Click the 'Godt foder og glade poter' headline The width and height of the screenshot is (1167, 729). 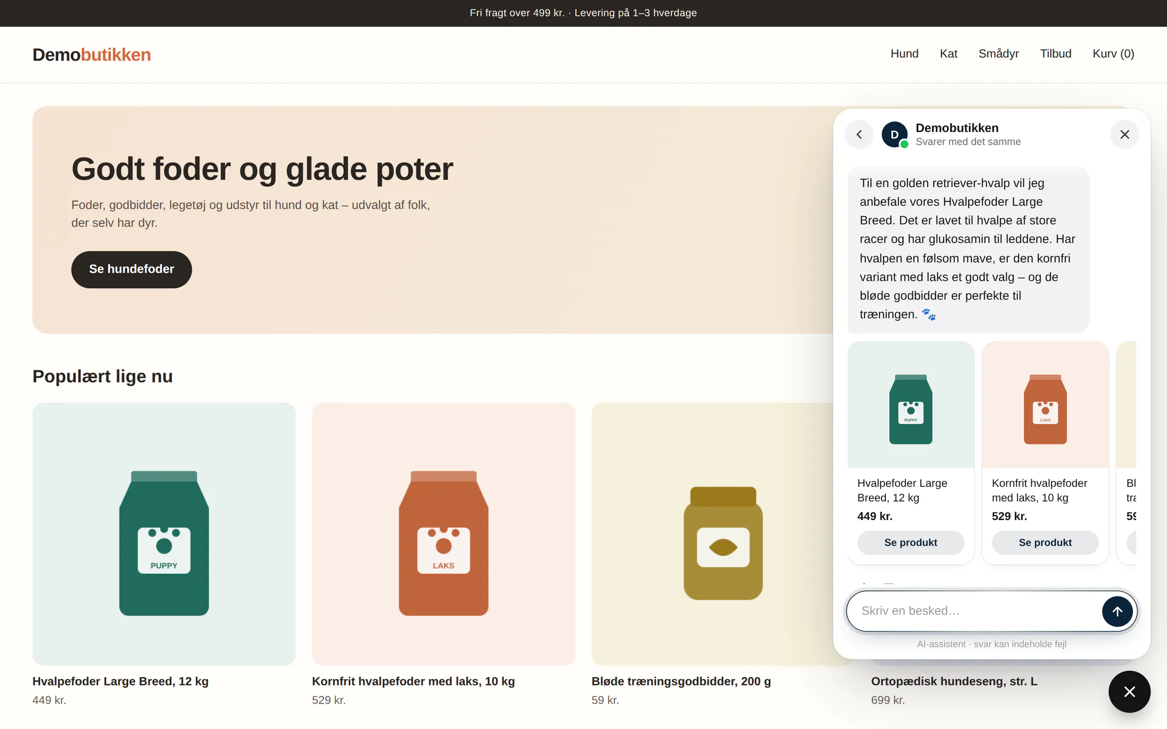pyautogui.click(x=262, y=169)
